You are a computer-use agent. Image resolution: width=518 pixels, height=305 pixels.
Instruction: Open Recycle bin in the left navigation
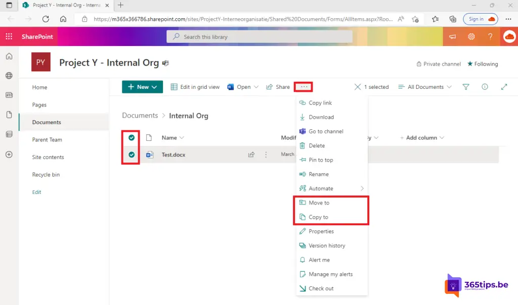[x=46, y=175]
